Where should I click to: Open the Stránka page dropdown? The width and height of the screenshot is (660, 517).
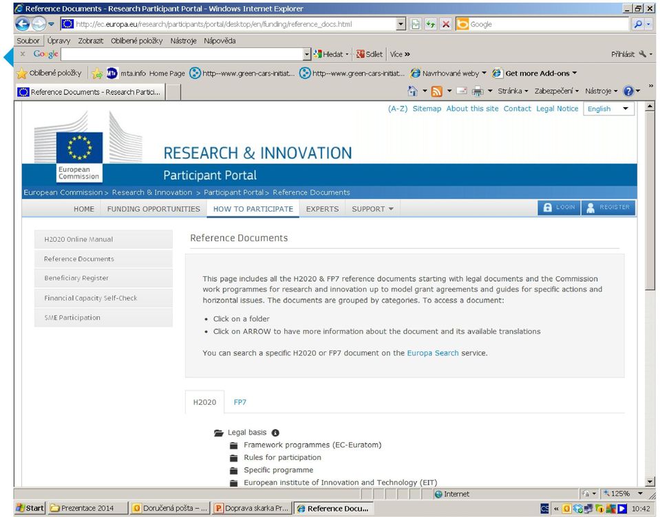513,91
